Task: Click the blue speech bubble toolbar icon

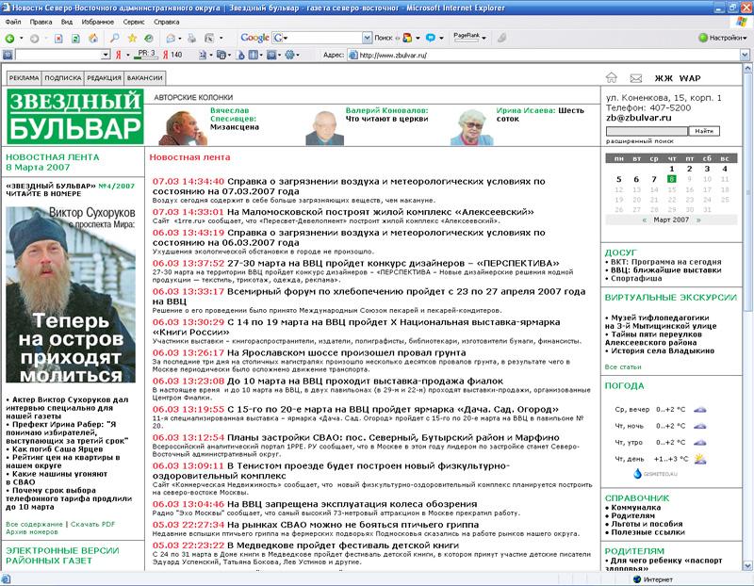Action: (x=431, y=38)
